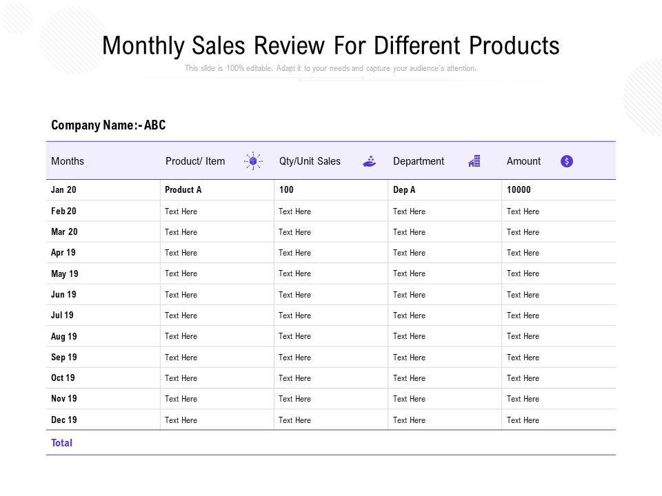Click the Company Name:- ABC label
Screen dimensions: 662x496
coord(108,125)
